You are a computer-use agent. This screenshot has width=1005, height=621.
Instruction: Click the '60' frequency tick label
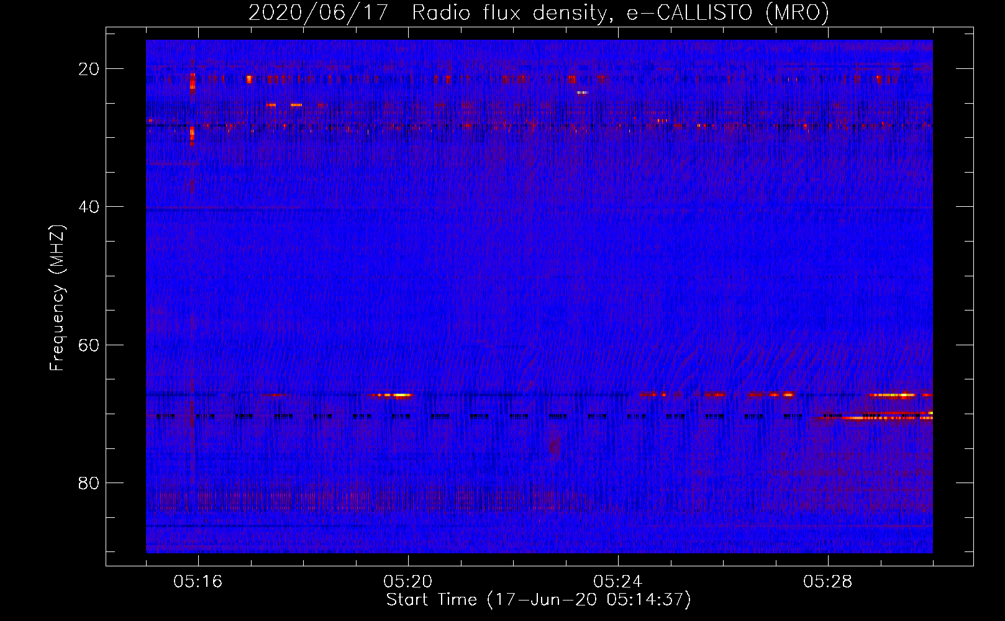(x=89, y=345)
